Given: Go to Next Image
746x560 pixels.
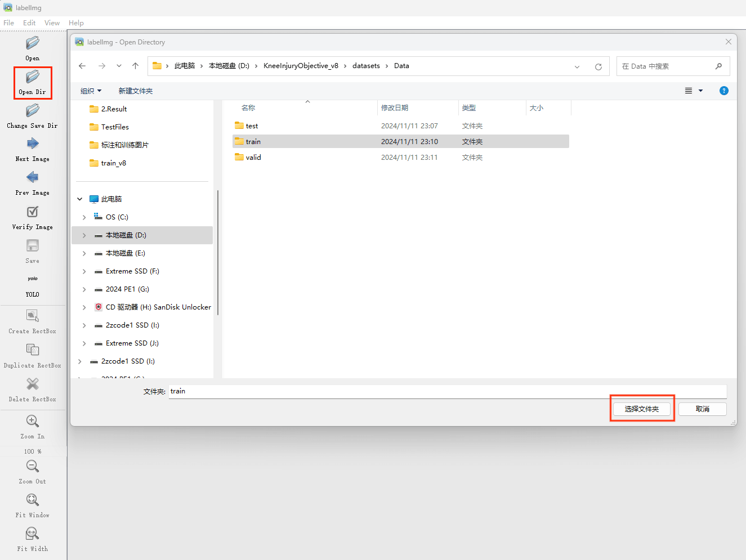Looking at the screenshot, I should 33,144.
